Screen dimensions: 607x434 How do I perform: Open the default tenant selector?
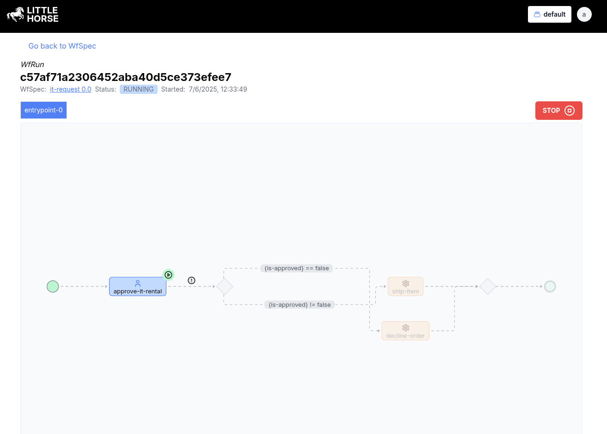(549, 14)
